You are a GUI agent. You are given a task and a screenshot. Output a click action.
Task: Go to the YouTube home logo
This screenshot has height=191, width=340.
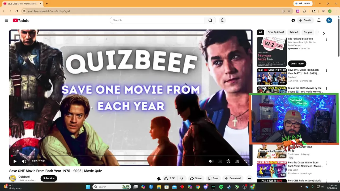tap(21, 20)
